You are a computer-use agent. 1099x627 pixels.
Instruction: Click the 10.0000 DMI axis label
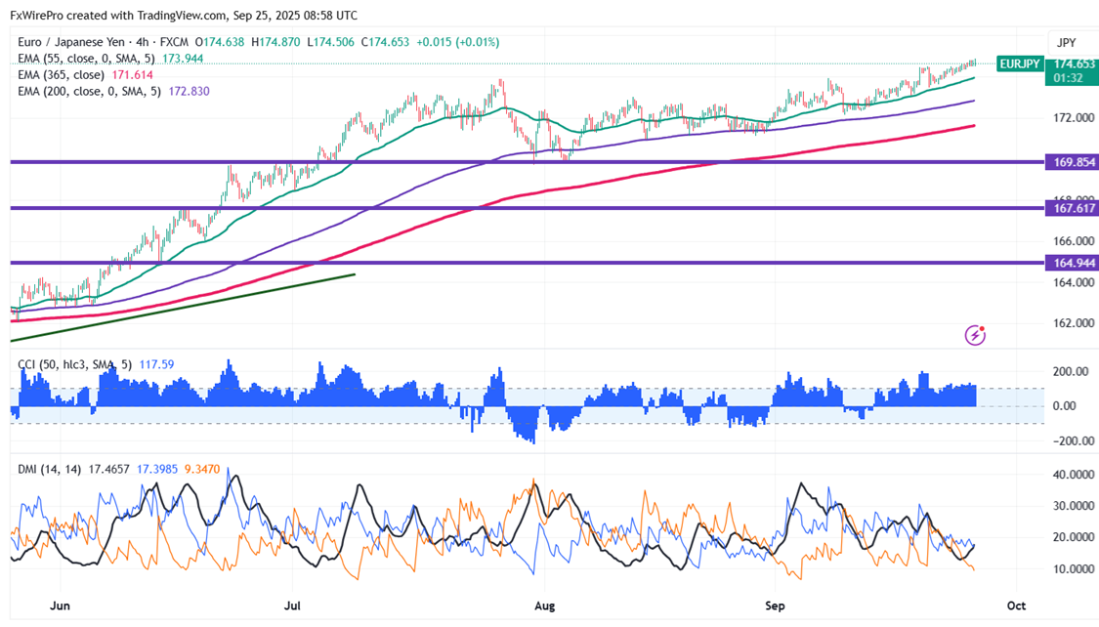(1074, 568)
